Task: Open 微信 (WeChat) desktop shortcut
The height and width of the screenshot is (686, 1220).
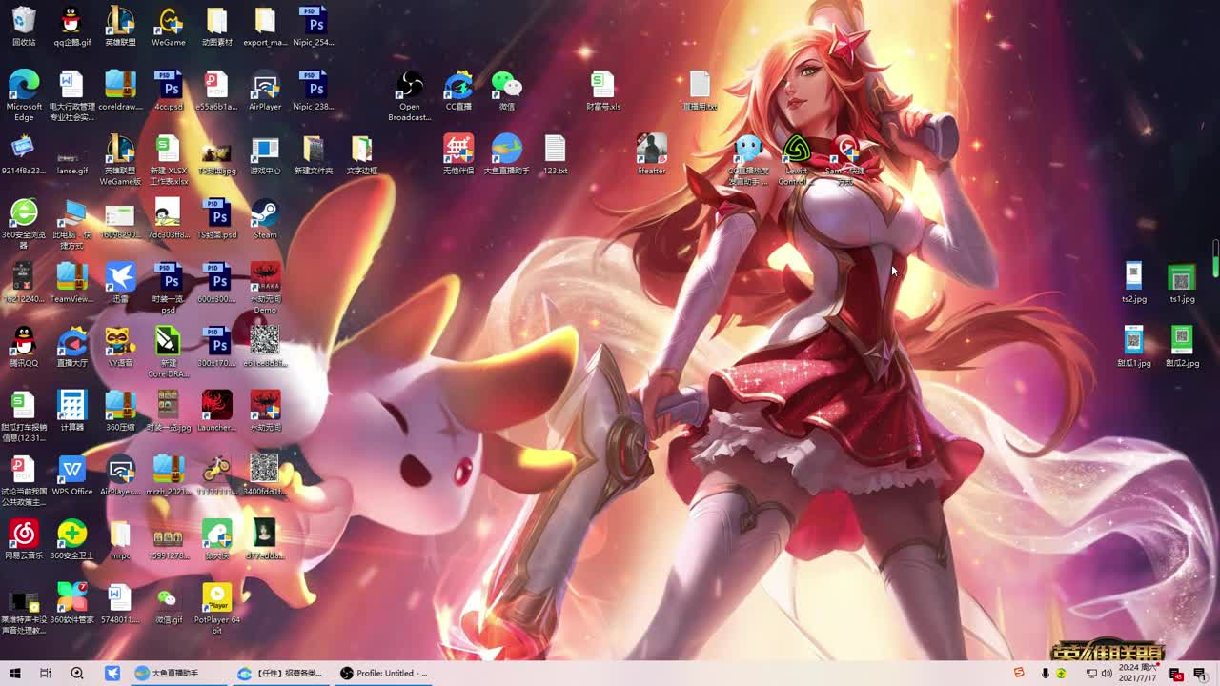Action: click(x=506, y=85)
